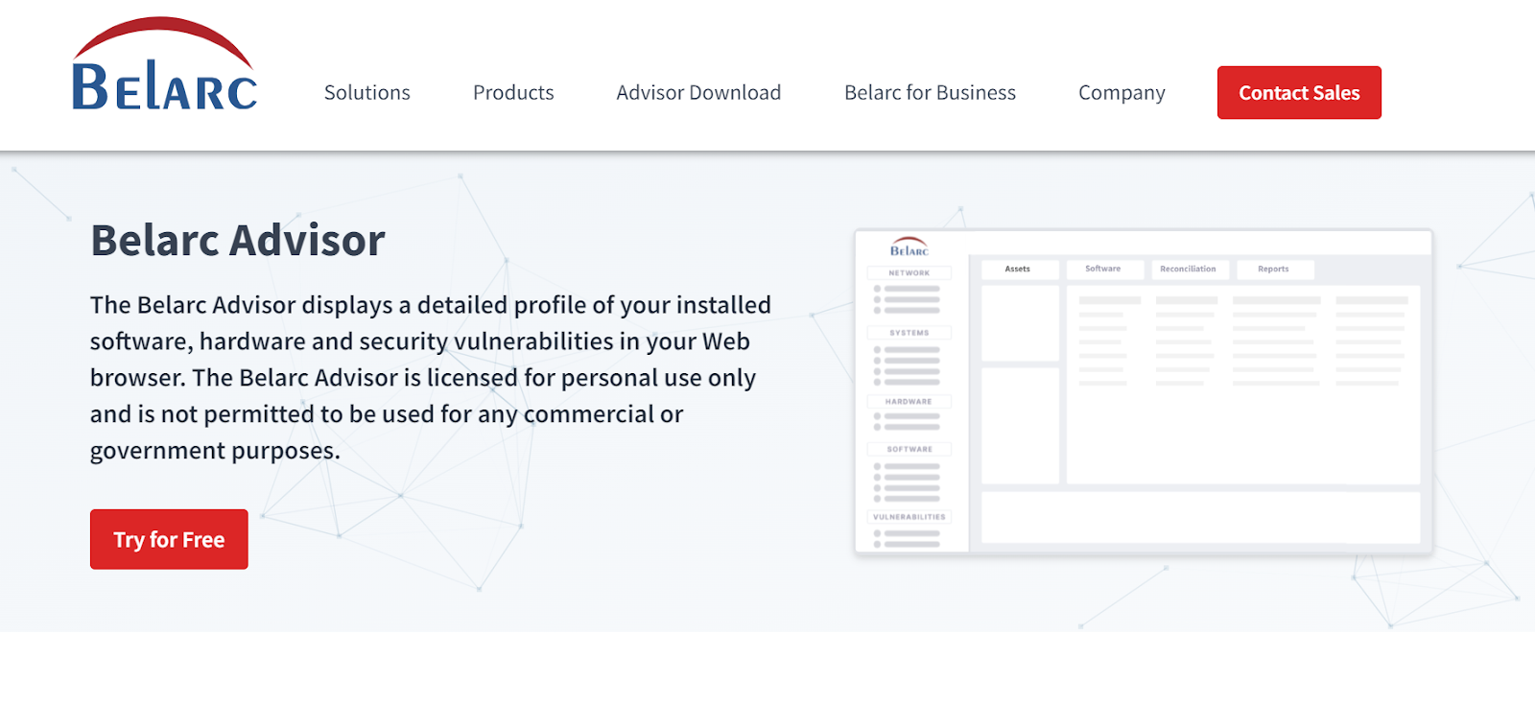Viewport: 1535px width, 728px height.
Task: Open the Solutions menu
Action: [366, 92]
